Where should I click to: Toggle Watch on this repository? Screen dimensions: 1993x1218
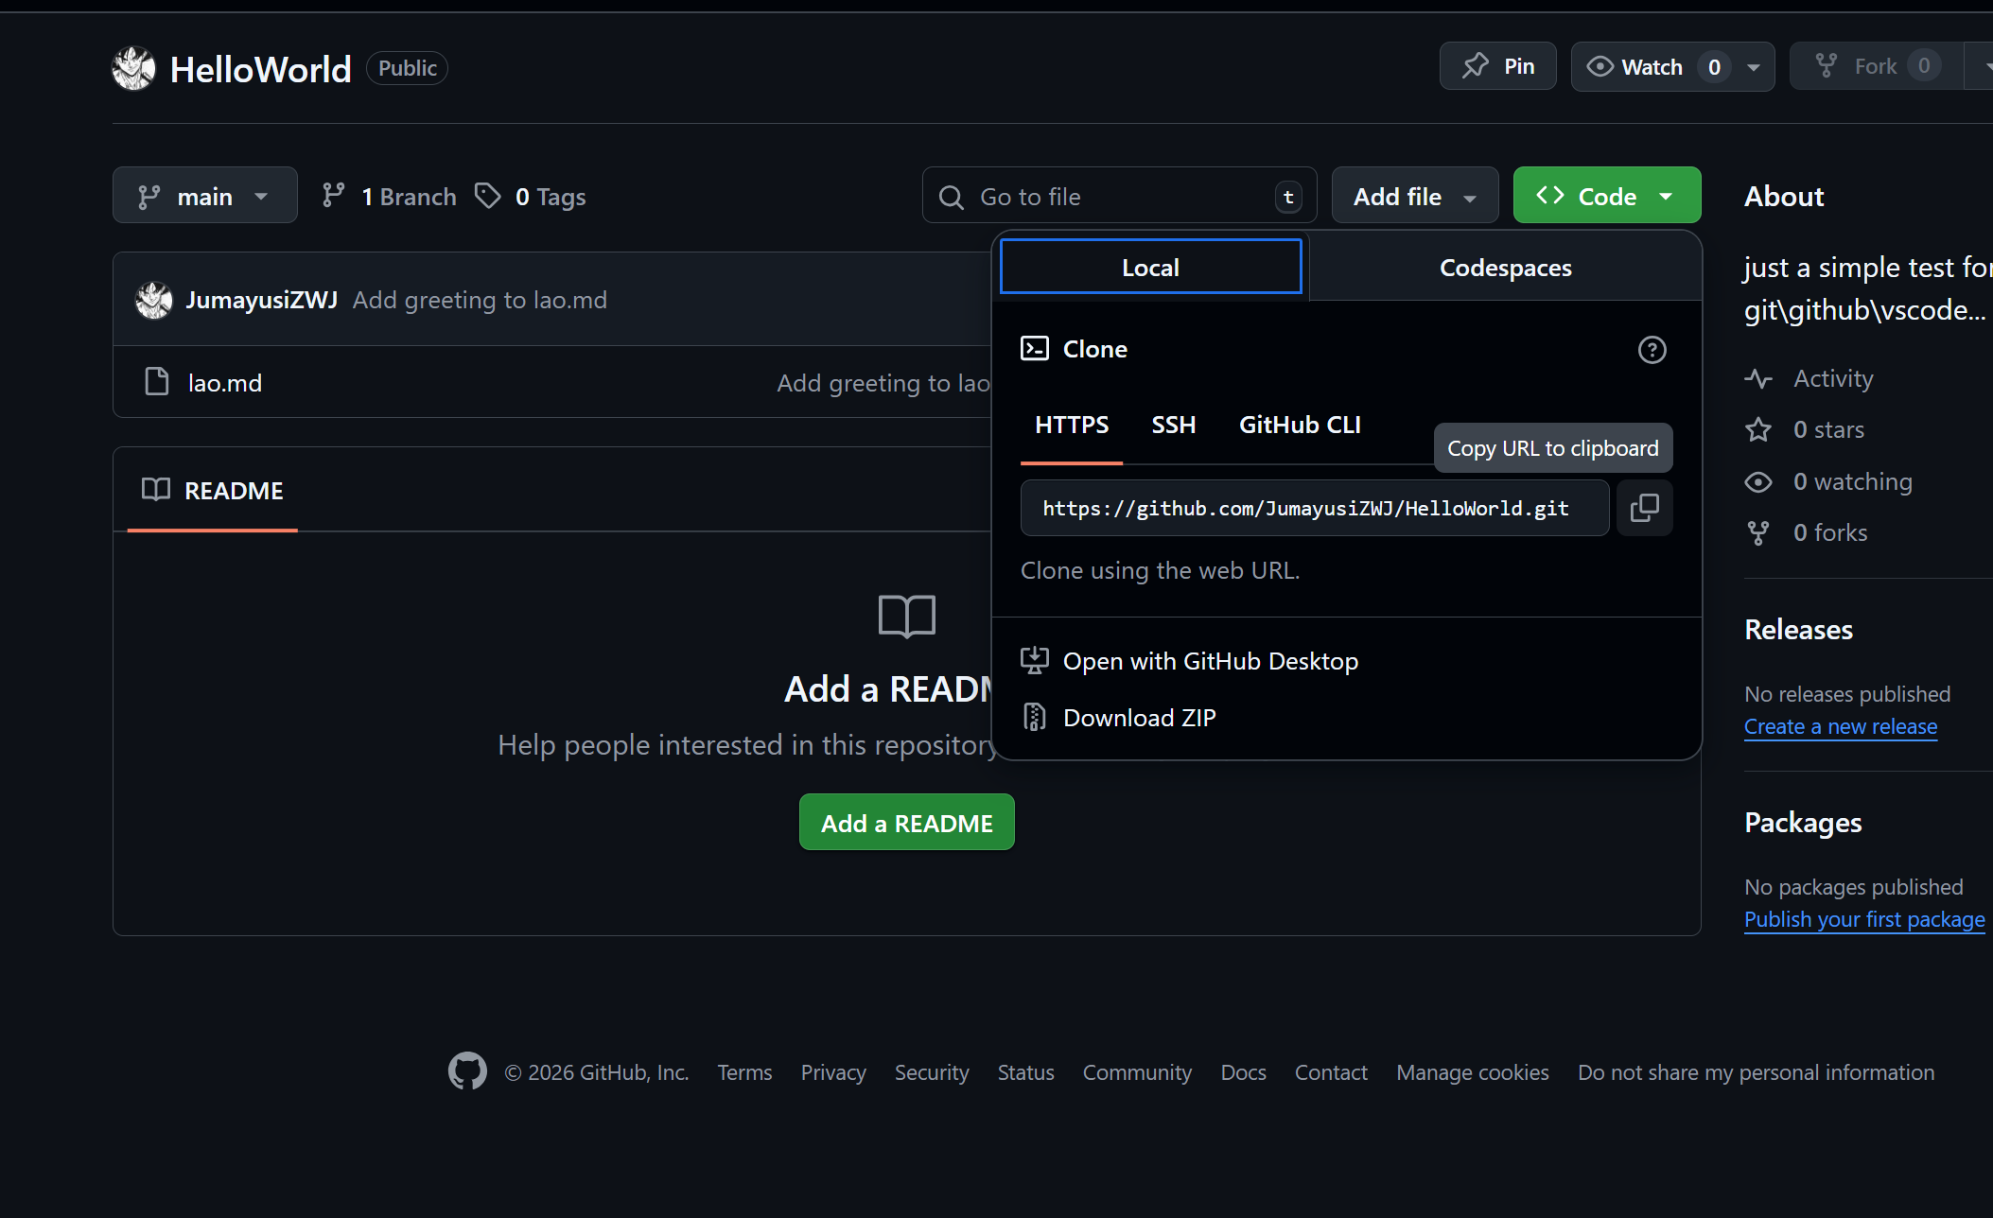pyautogui.click(x=1651, y=66)
